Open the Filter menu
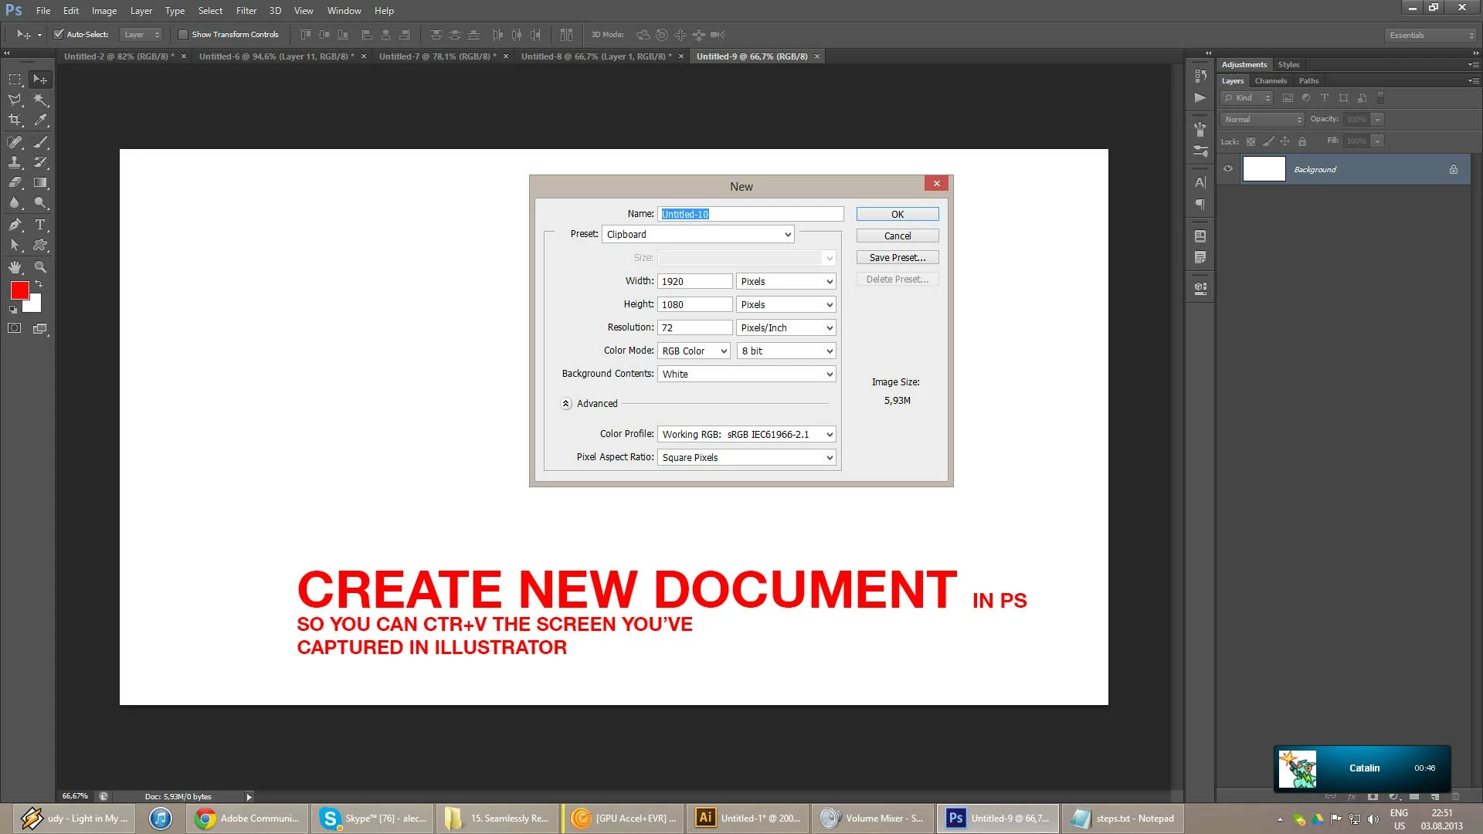This screenshot has height=834, width=1483. (x=246, y=11)
